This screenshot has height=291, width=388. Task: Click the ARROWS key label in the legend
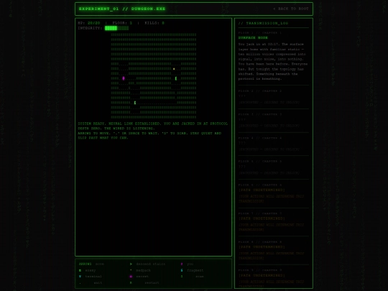tap(85, 264)
